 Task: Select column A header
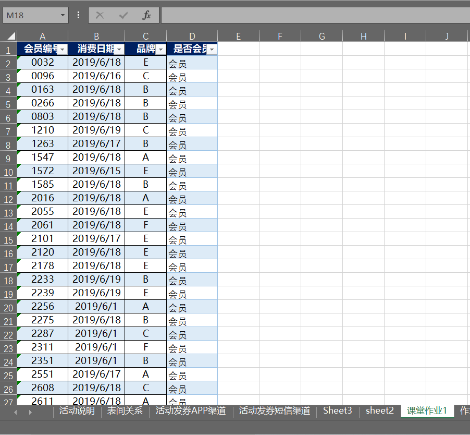(x=43, y=37)
